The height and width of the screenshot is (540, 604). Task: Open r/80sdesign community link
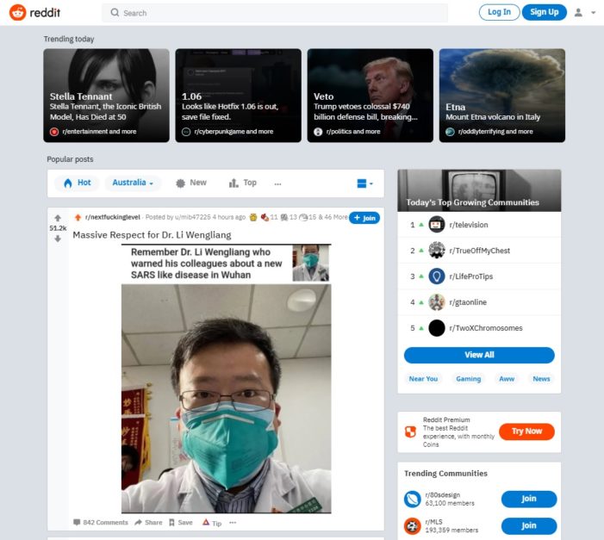click(442, 495)
